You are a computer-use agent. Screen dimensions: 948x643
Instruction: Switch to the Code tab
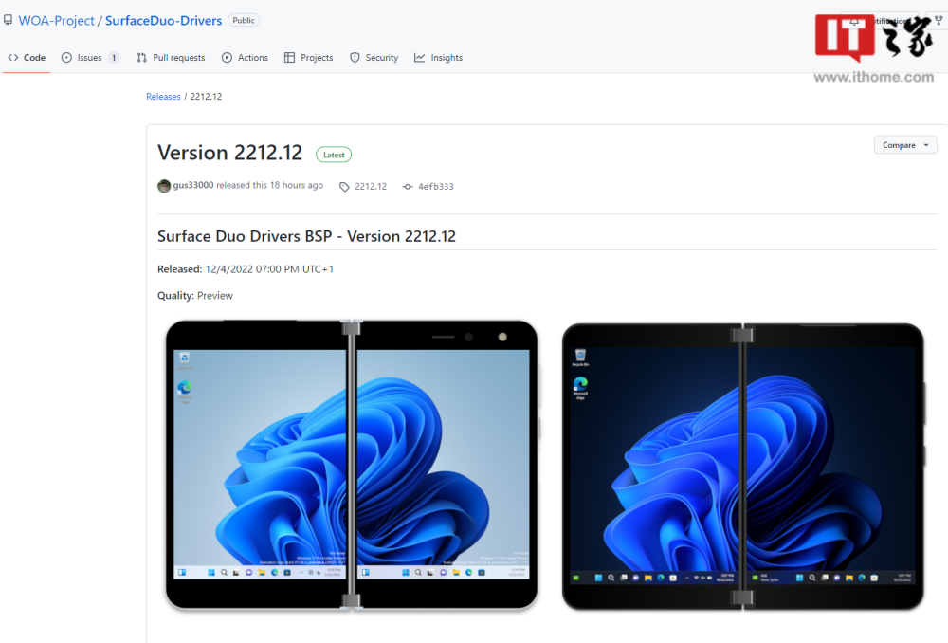pyautogui.click(x=27, y=58)
